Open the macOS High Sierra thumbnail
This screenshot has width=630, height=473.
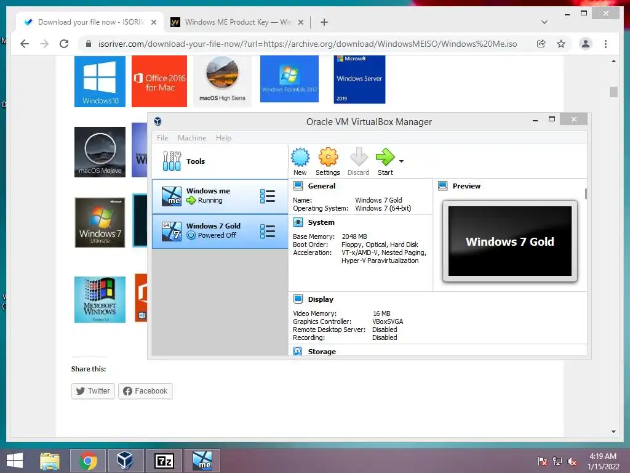(222, 81)
